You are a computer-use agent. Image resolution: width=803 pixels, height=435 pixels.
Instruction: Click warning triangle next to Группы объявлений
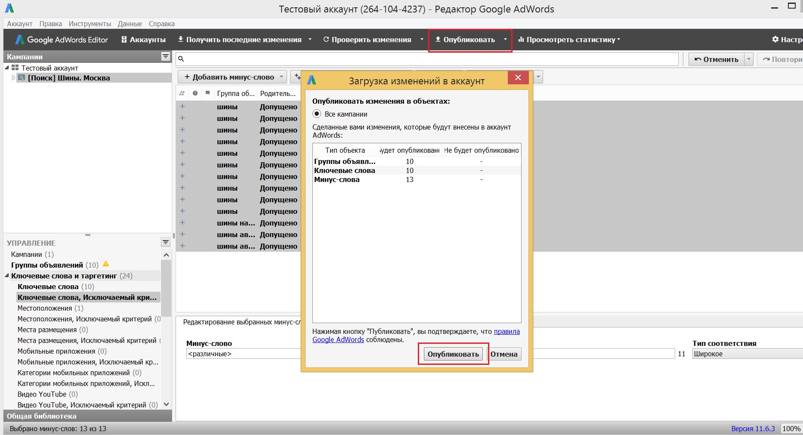point(106,264)
